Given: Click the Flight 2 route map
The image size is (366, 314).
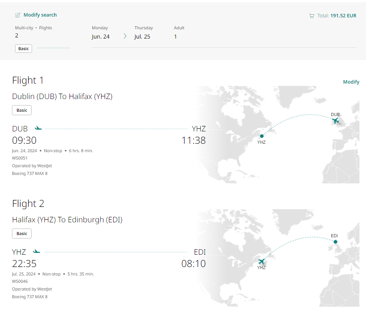Looking at the screenshot, I should tap(278, 258).
